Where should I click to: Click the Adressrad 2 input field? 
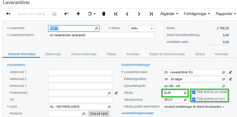coord(80,79)
